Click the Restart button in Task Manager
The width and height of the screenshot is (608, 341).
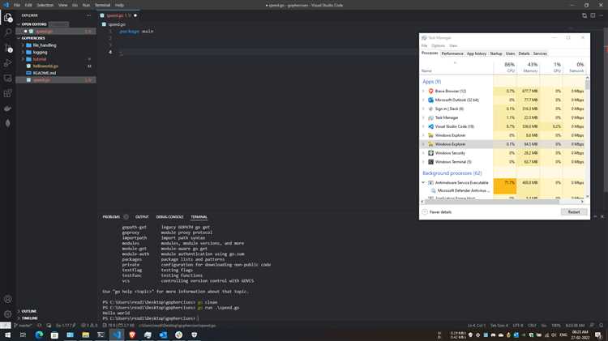pyautogui.click(x=574, y=212)
